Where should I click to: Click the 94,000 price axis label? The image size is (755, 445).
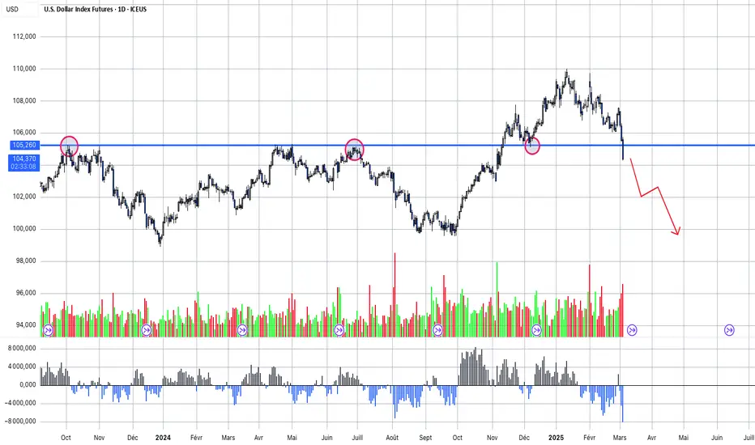pyautogui.click(x=26, y=324)
